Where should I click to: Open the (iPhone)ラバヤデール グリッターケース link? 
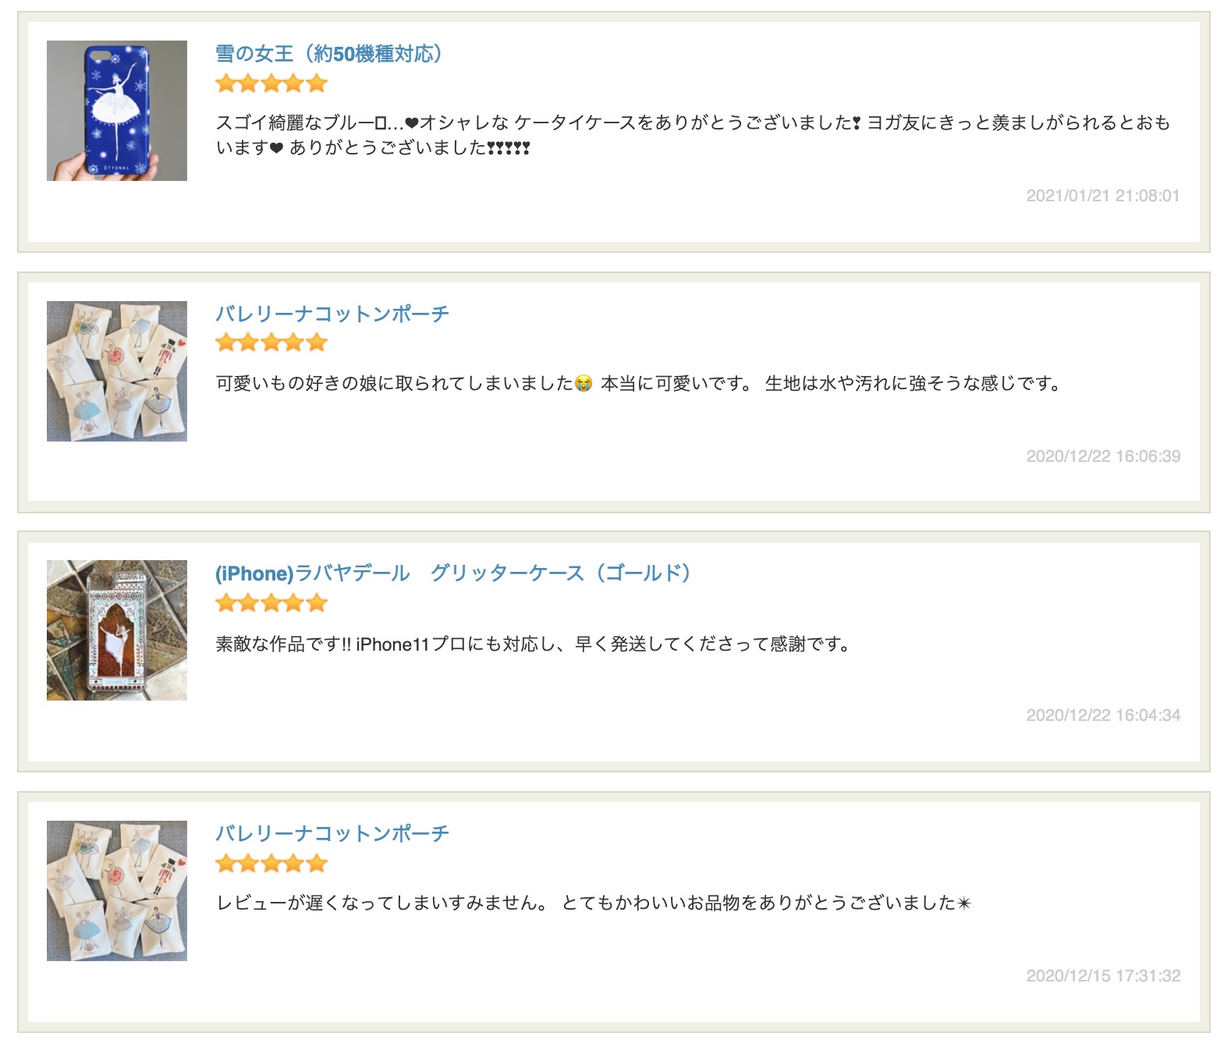454,573
